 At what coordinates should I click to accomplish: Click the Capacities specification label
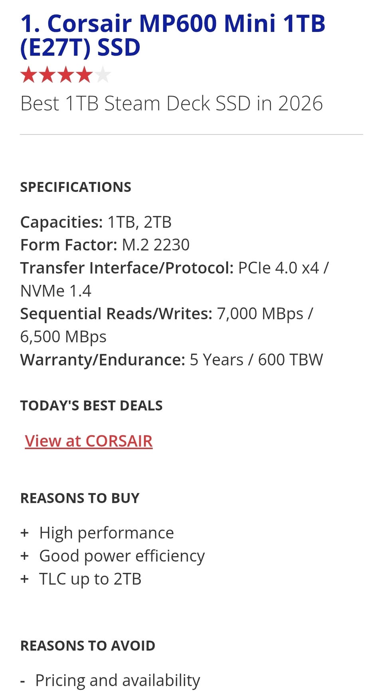61,222
